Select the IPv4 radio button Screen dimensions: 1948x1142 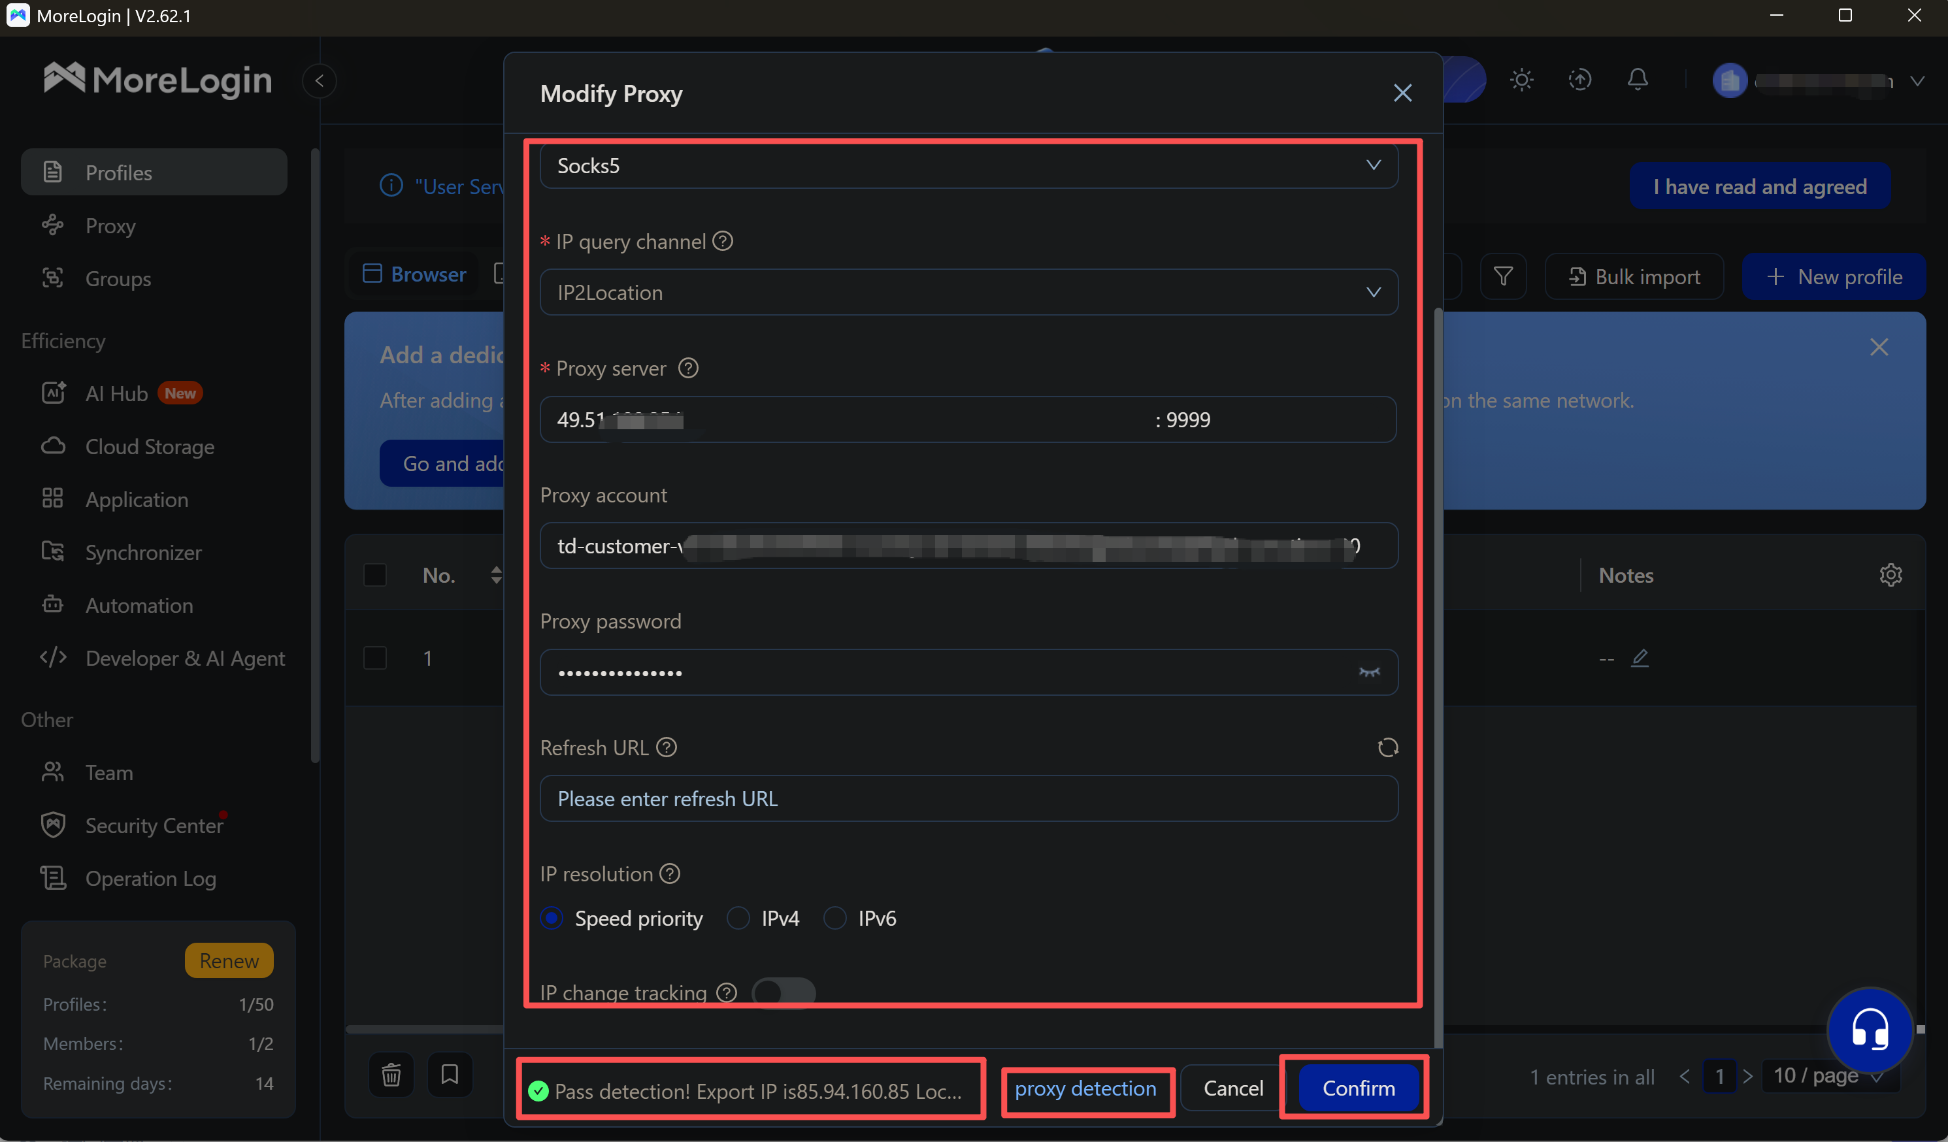click(738, 918)
